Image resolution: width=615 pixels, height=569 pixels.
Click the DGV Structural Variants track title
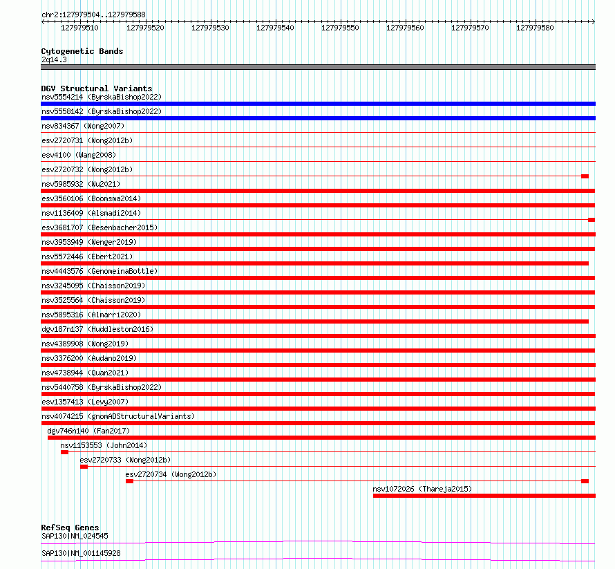(97, 88)
